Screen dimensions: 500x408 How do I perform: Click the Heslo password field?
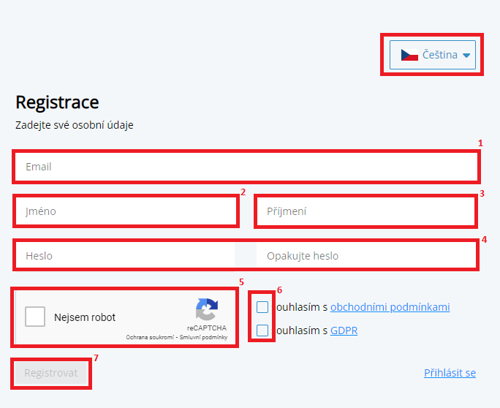pos(124,256)
